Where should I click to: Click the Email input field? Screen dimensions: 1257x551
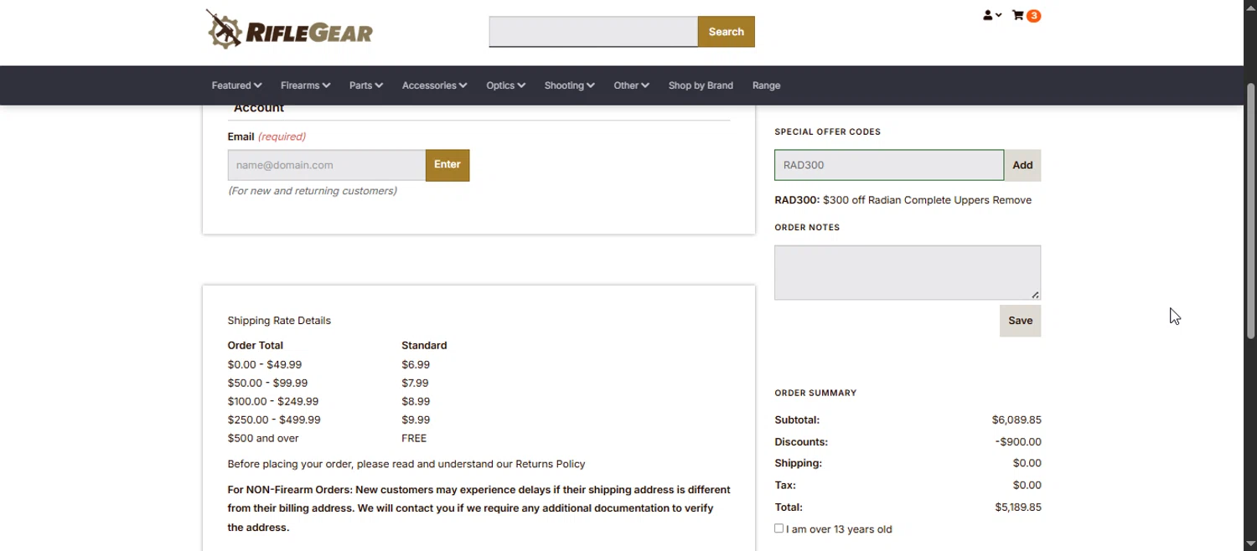click(327, 165)
